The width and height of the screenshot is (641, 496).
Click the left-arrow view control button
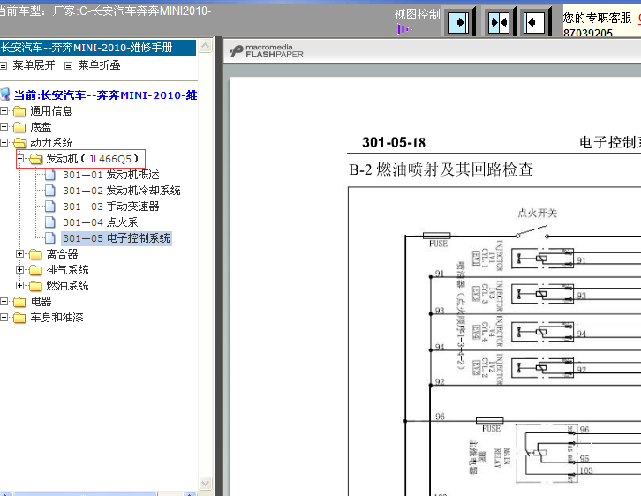535,22
